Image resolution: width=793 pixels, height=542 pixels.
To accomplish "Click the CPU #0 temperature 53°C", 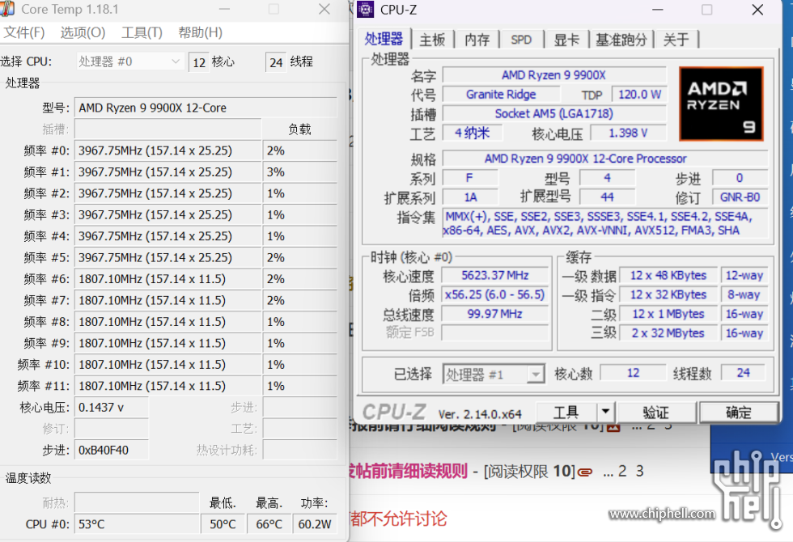I will pyautogui.click(x=137, y=524).
